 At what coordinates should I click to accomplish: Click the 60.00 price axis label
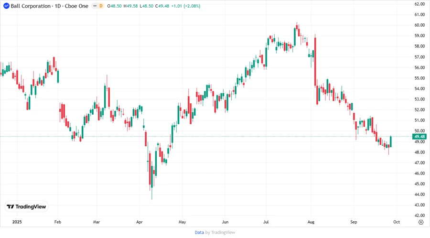point(419,25)
